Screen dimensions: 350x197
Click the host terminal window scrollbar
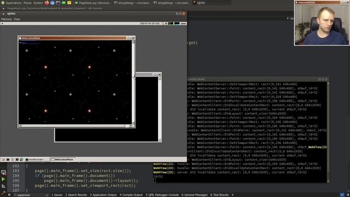click(x=328, y=132)
